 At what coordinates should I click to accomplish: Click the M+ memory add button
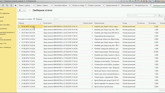144,1
